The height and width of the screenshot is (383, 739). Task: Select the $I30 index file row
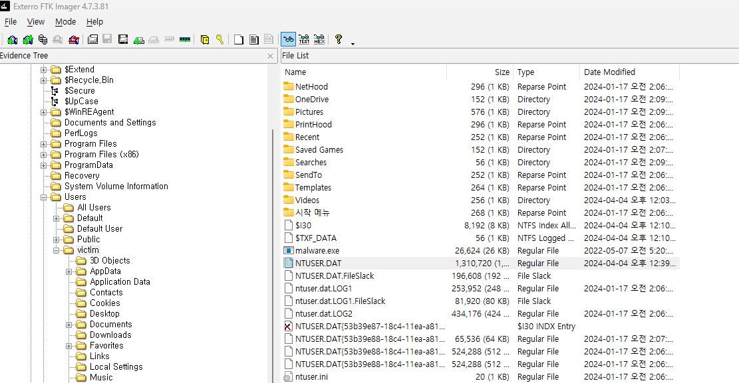480,226
